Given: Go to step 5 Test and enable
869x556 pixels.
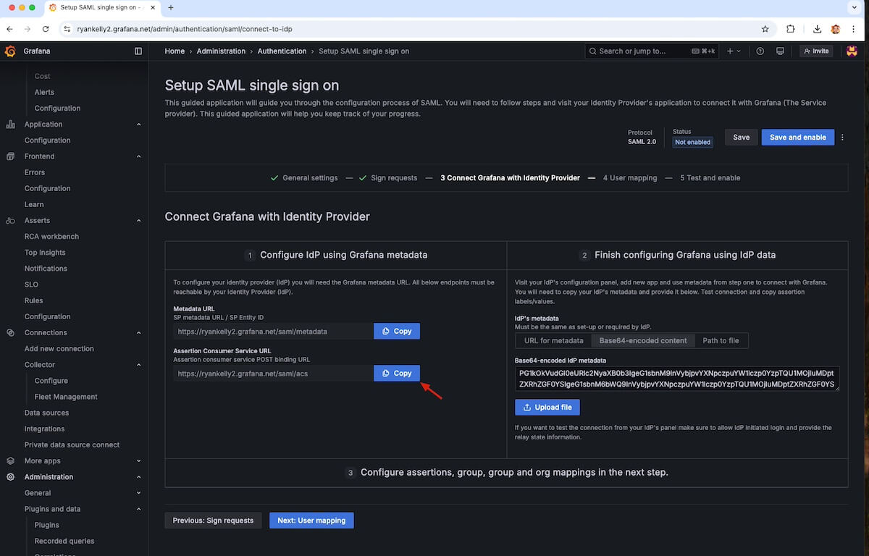Looking at the screenshot, I should tap(710, 178).
